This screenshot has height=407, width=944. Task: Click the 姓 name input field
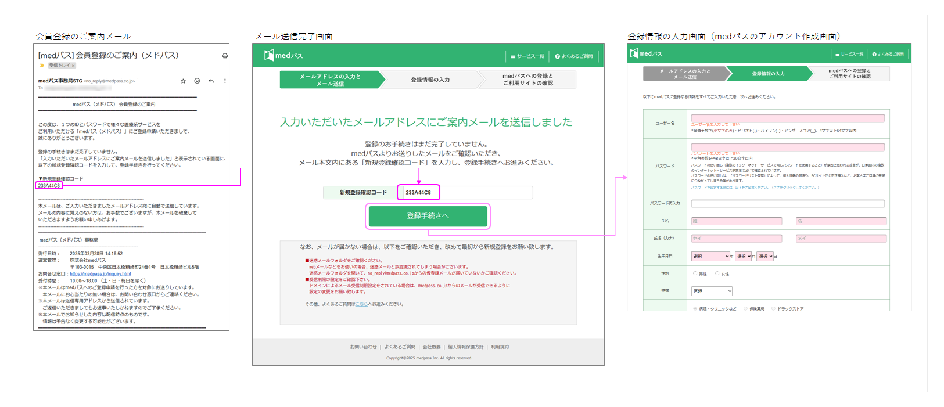tap(737, 221)
